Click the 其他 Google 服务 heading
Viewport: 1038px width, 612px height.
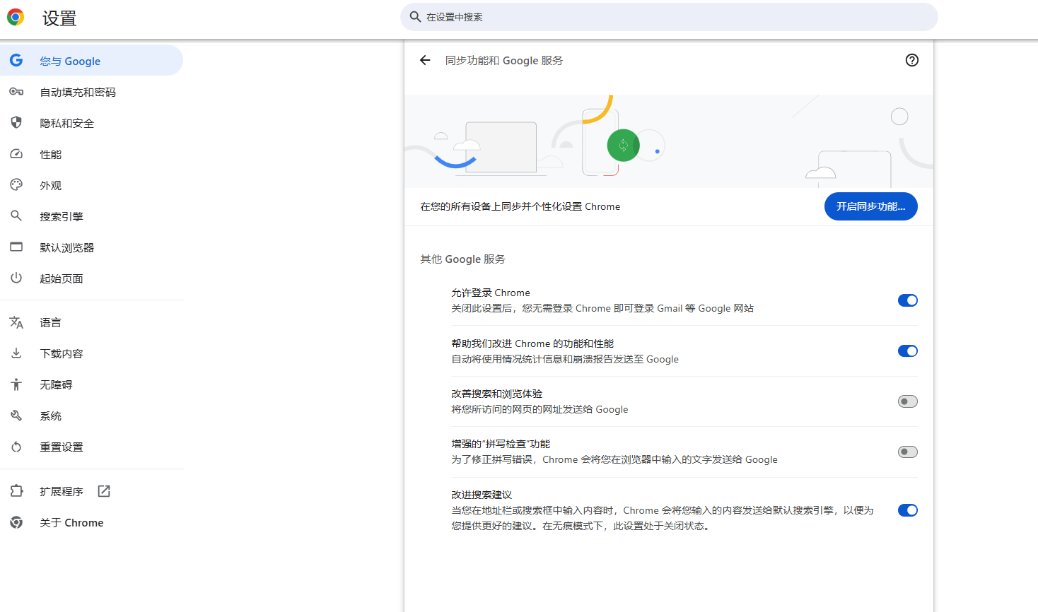[462, 259]
